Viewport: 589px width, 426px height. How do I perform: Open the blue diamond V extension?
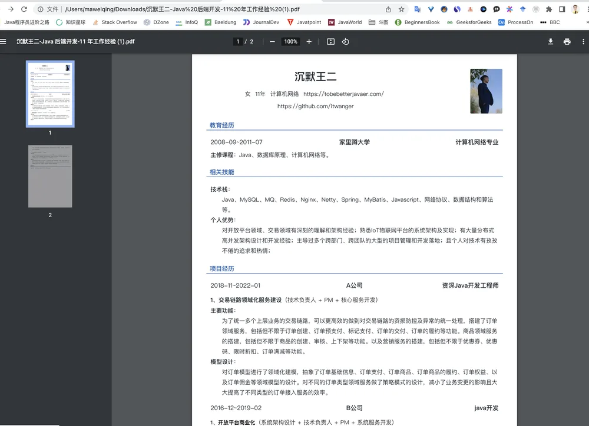point(431,9)
